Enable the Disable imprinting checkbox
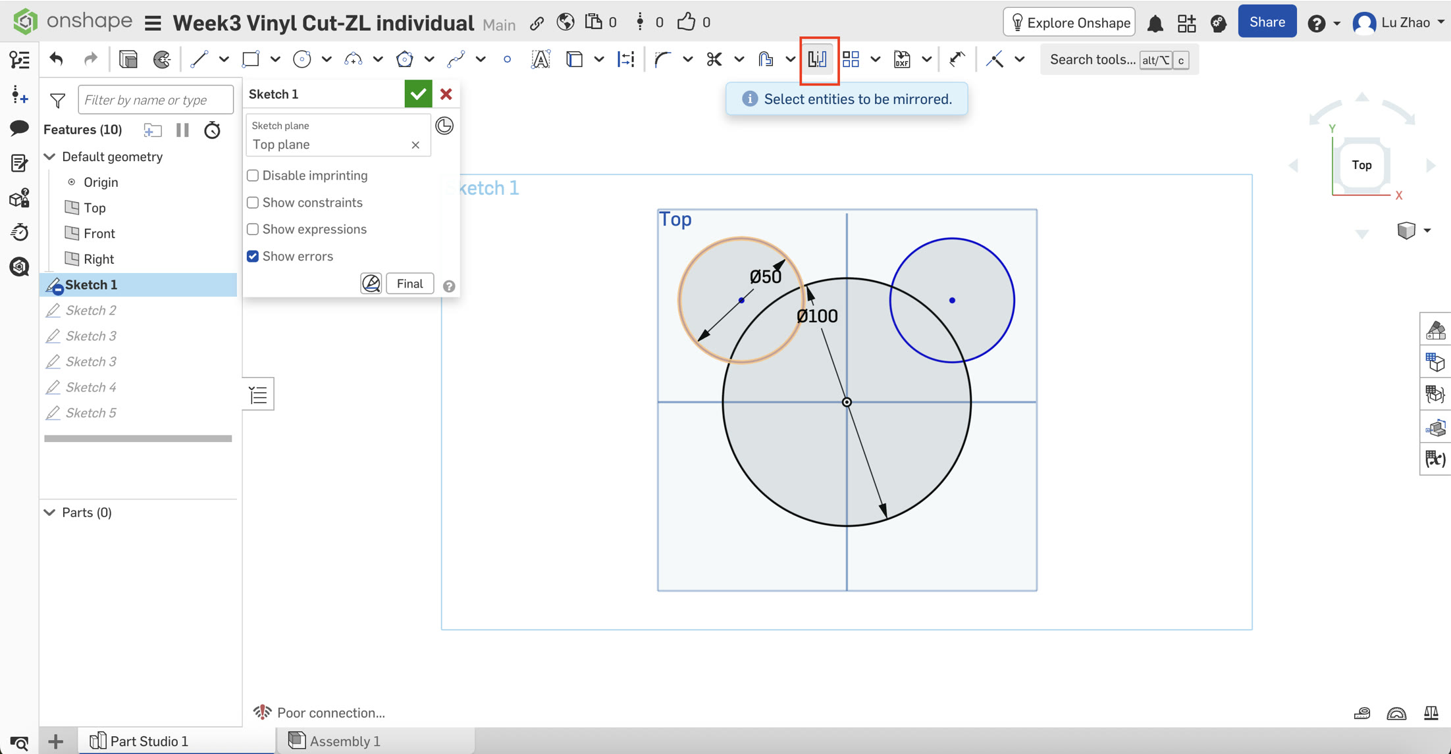Screen dimensions: 1451x754 click(x=253, y=176)
